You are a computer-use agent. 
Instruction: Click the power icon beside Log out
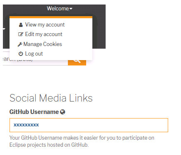[x=21, y=53]
